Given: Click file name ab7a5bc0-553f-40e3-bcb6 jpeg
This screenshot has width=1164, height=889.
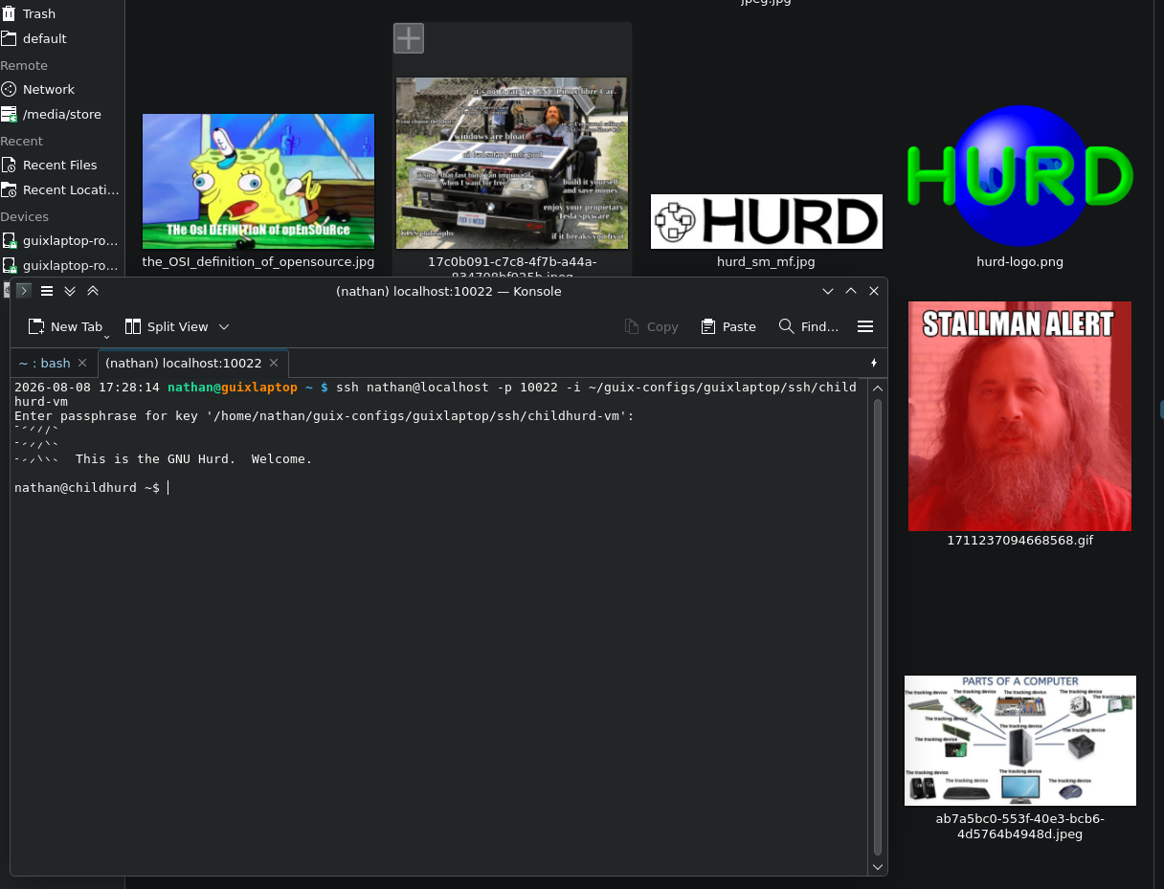Looking at the screenshot, I should click(x=1020, y=826).
